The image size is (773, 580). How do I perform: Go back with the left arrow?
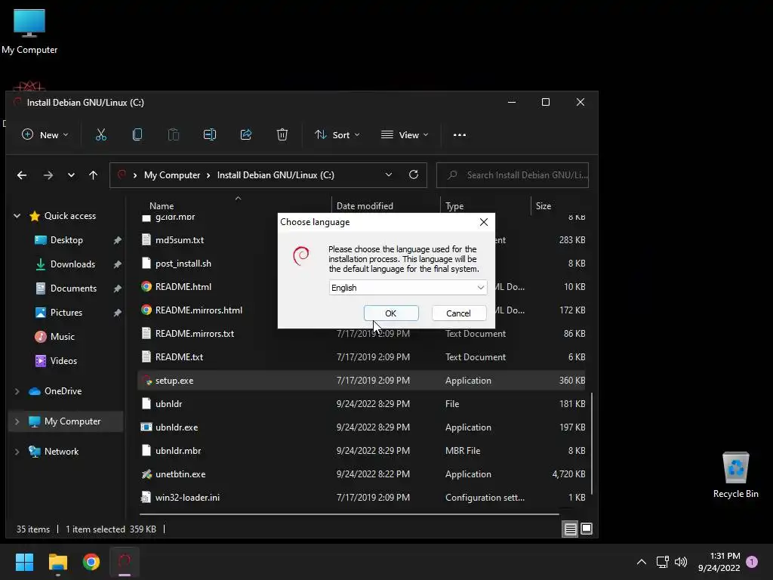pyautogui.click(x=22, y=175)
